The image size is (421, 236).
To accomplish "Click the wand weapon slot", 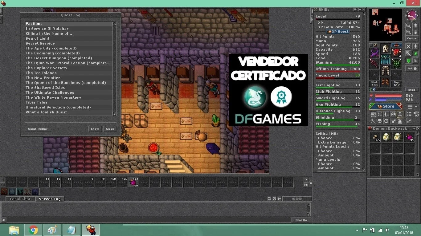I will 375,64.
